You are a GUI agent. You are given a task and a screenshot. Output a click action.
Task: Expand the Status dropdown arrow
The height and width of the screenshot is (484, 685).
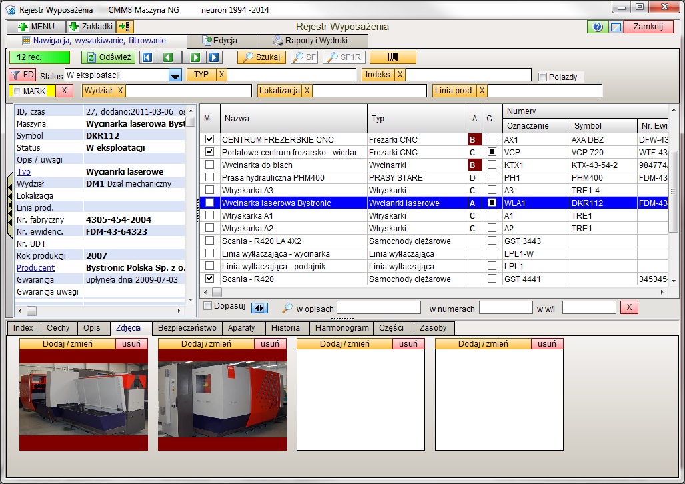(175, 75)
